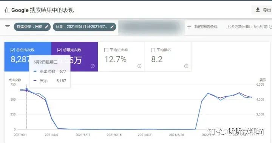
Task: Click the 展示 5,187 tooltip row
Action: (x=50, y=81)
